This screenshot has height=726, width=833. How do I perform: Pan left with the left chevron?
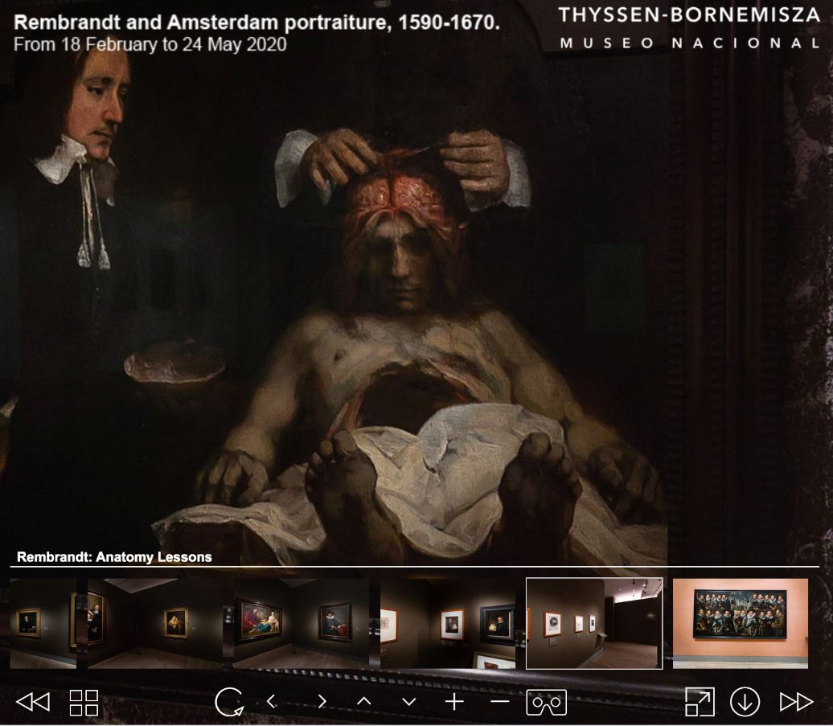tap(272, 702)
